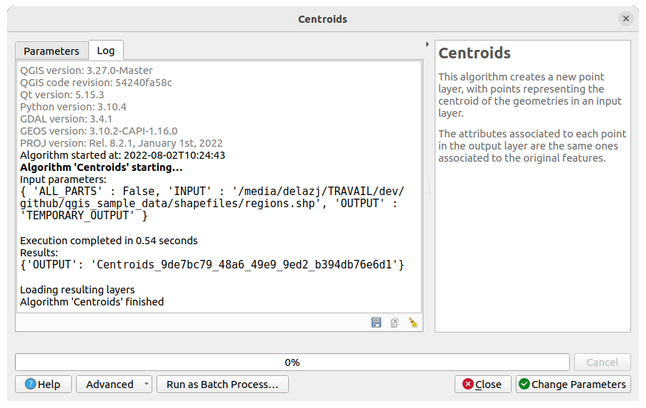Click the splitter handle between panels
Viewport: 646px width, 408px height.
click(x=428, y=187)
